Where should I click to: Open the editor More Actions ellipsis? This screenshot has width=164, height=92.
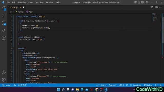coord(160,7)
